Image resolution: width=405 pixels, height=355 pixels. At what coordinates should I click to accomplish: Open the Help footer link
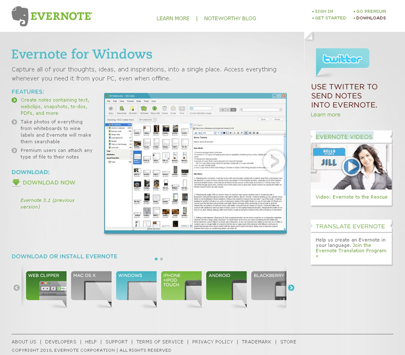click(x=91, y=341)
